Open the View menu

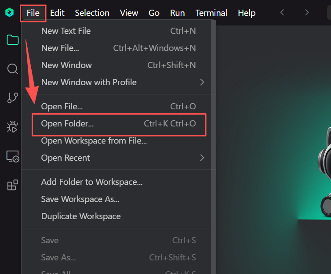point(129,13)
